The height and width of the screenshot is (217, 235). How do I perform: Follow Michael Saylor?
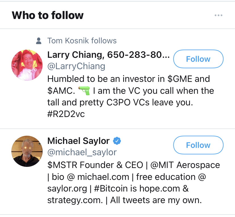[x=198, y=145]
